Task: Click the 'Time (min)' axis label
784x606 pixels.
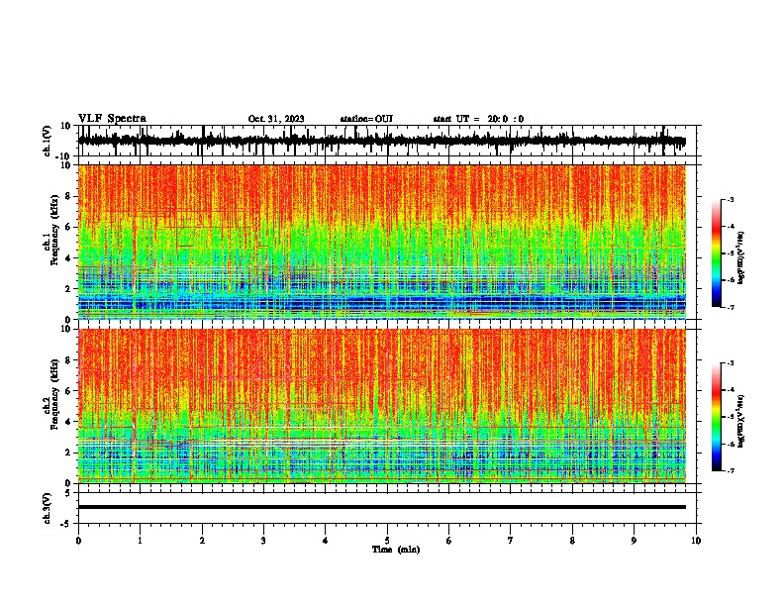Action: coord(396,550)
